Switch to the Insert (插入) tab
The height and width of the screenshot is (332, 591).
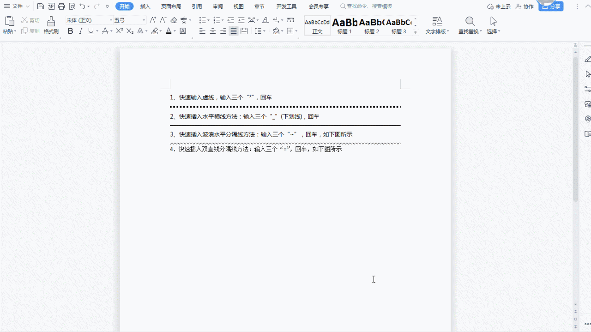click(x=145, y=6)
